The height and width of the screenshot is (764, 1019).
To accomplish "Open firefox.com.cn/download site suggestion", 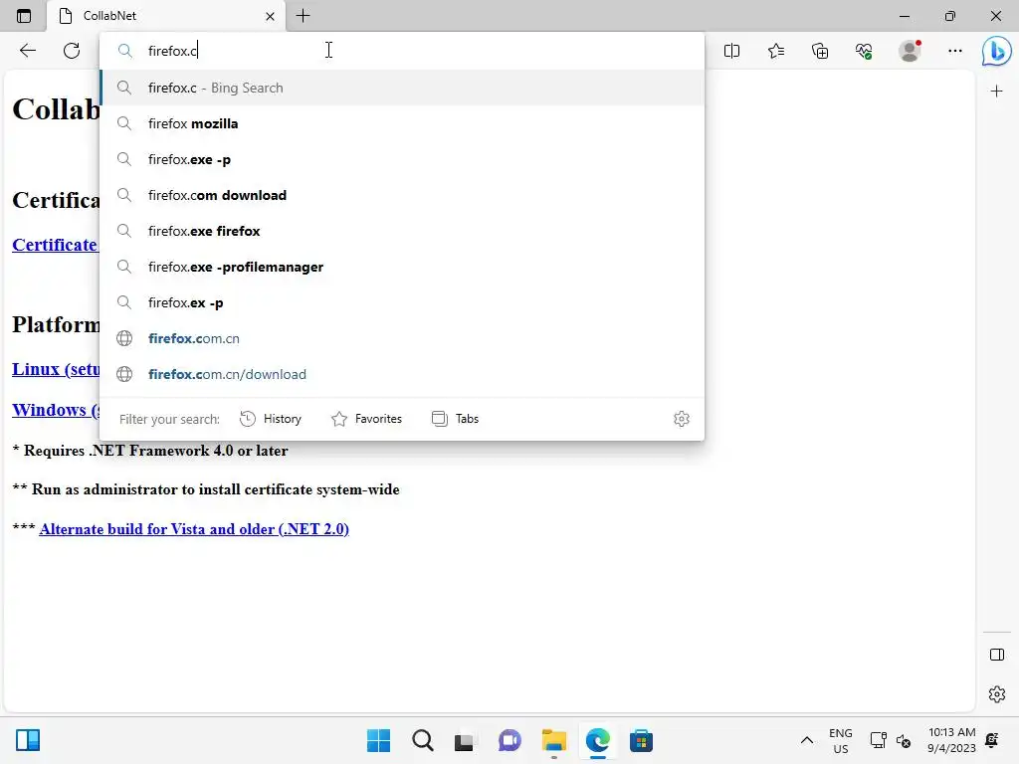I will pyautogui.click(x=402, y=374).
